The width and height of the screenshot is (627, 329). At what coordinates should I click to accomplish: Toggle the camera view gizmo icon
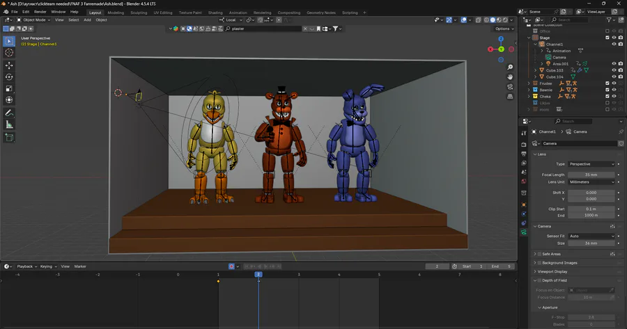(x=510, y=87)
